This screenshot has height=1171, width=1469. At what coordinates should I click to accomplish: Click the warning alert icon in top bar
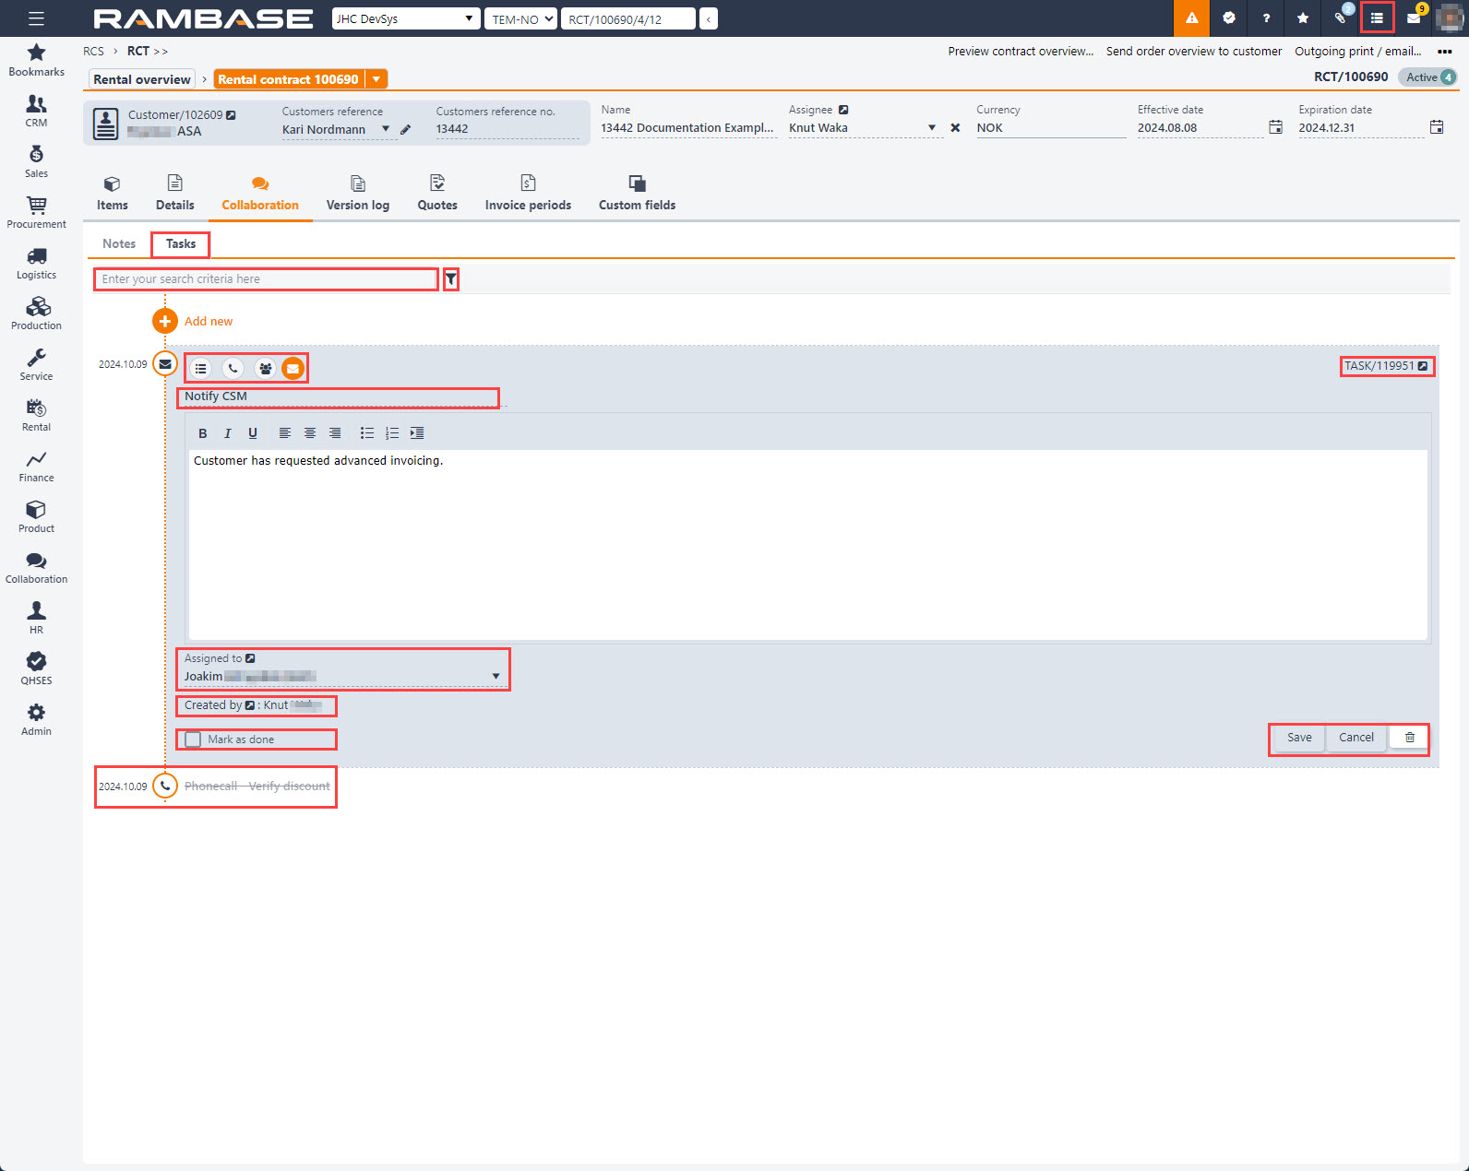click(1191, 18)
